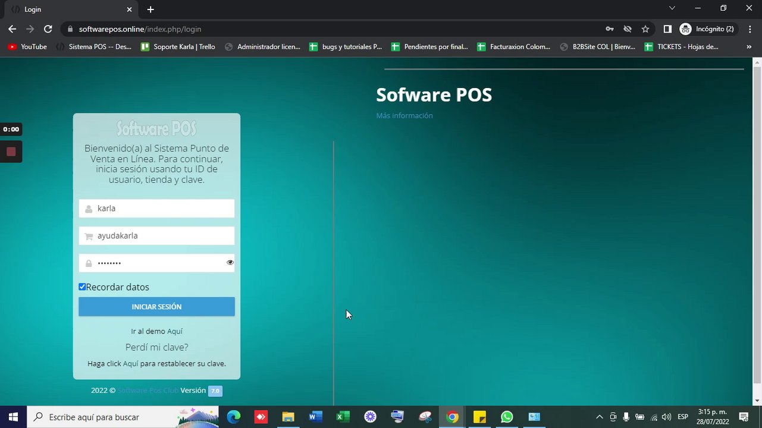This screenshot has width=762, height=428.
Task: Click the tracking protection crossed-eye icon
Action: click(627, 29)
